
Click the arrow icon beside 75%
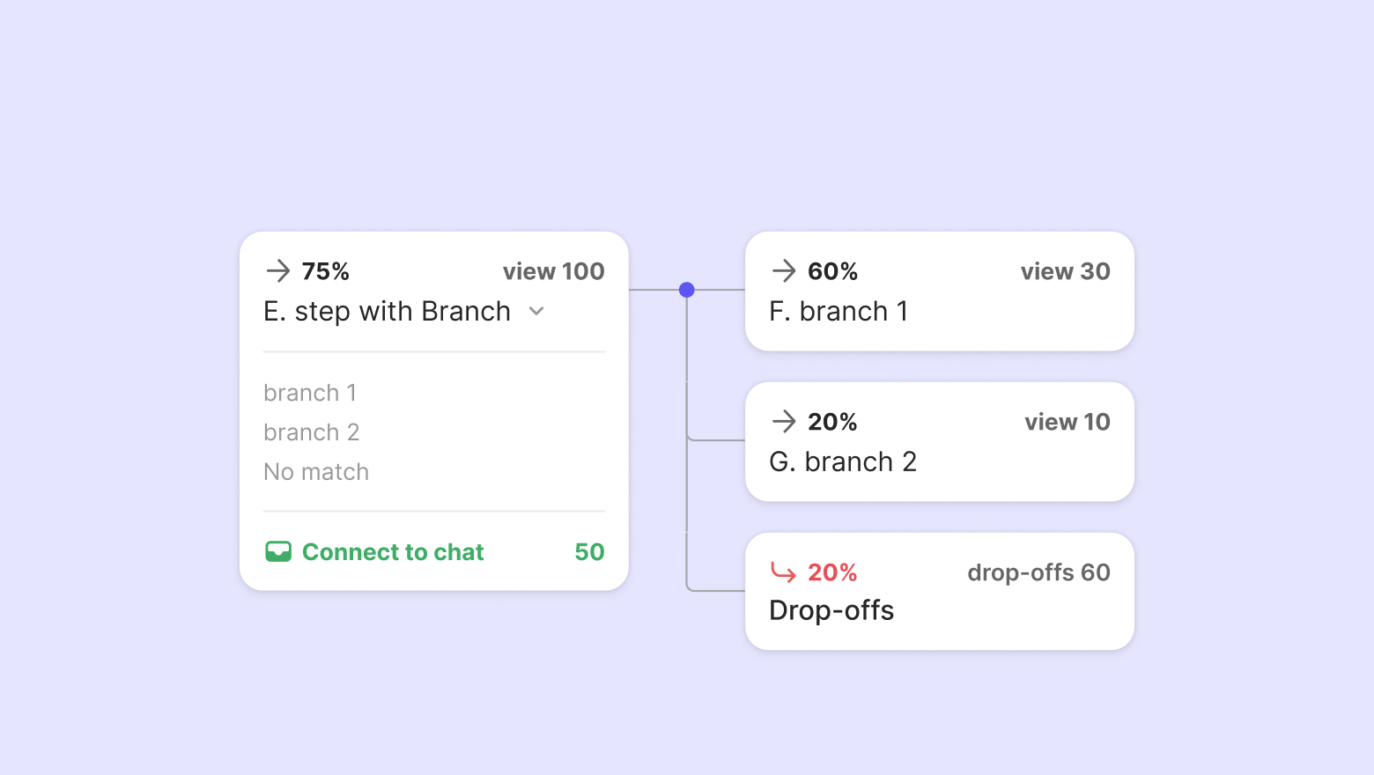(278, 270)
